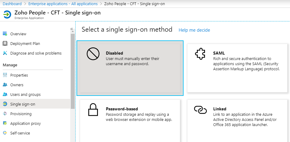The image size is (290, 142).
Task: Click the sidebar vertical scrollbar
Action: [73, 71]
